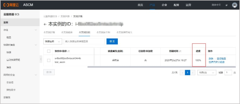Check the test_ascm snapshot row checkbox
This screenshot has width=240, height=104.
(x=49, y=60)
